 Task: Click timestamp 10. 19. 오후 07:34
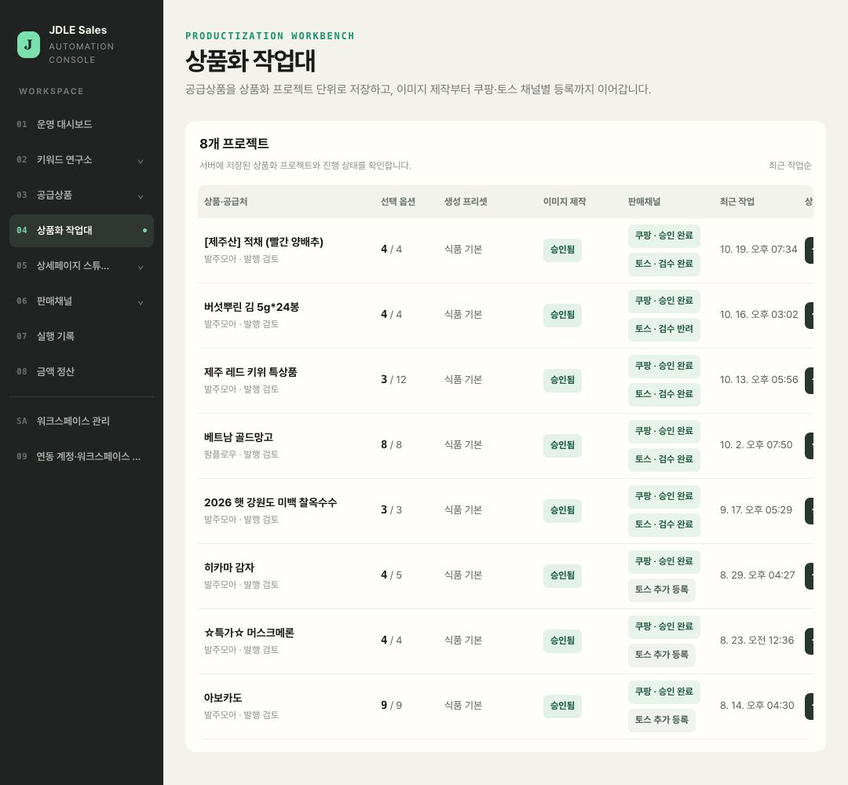click(758, 249)
